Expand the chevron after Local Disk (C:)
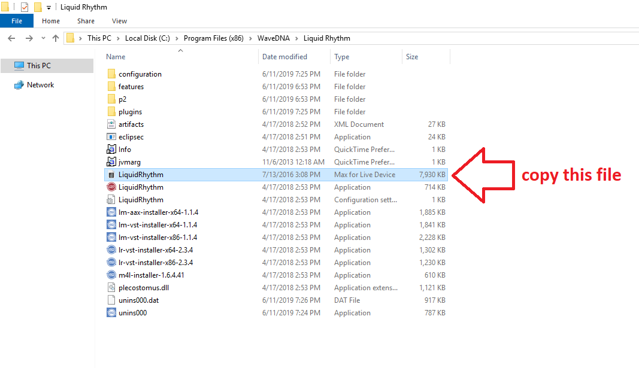This screenshot has width=639, height=368. click(177, 38)
